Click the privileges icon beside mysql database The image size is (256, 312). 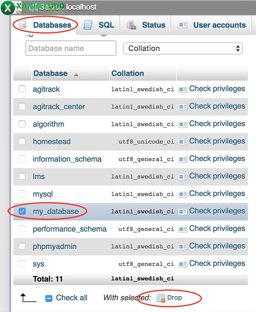[183, 194]
